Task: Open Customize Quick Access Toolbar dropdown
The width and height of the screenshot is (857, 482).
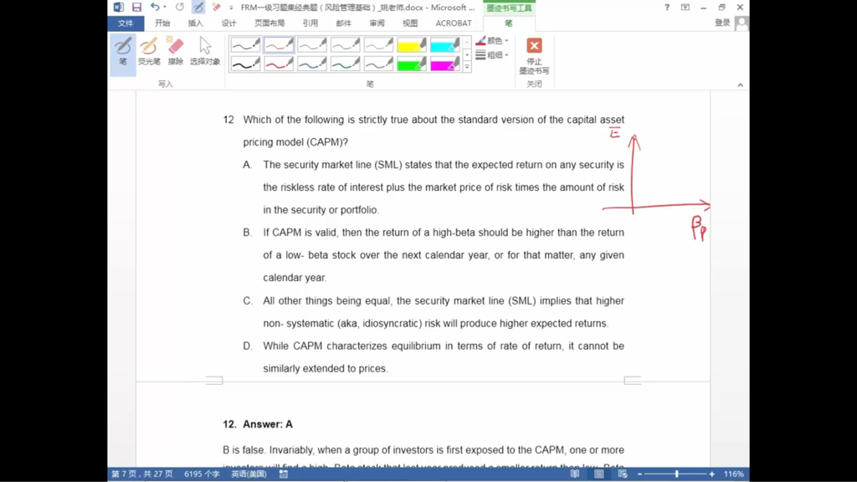Action: (x=231, y=7)
